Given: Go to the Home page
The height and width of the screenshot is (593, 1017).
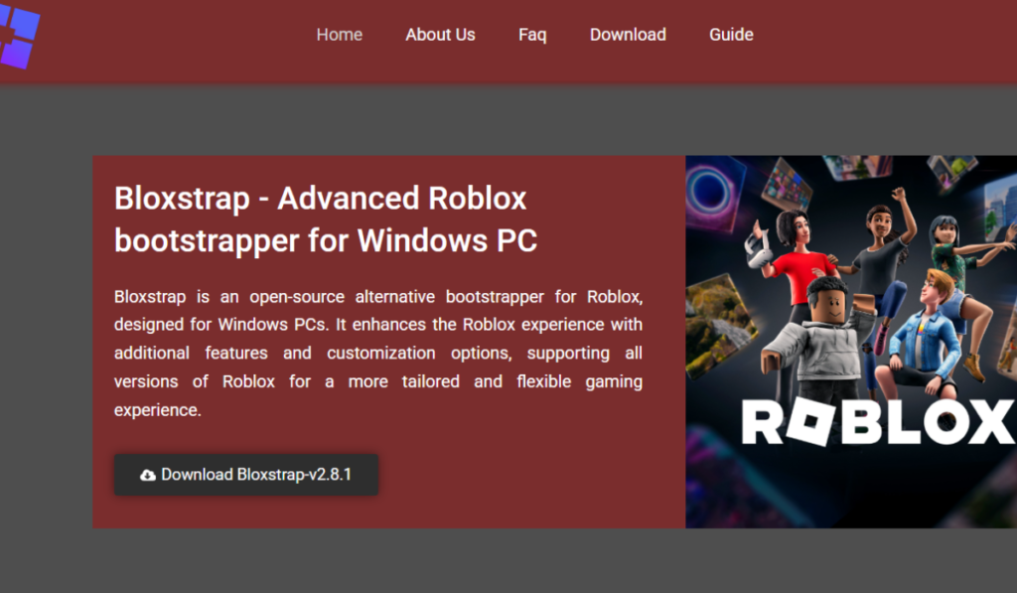Looking at the screenshot, I should pos(339,35).
